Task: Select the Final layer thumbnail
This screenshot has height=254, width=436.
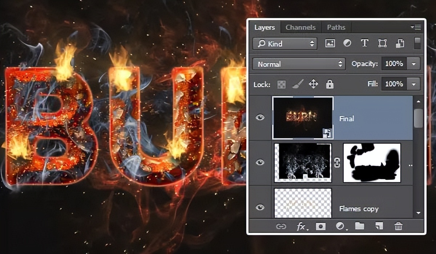Action: click(303, 118)
